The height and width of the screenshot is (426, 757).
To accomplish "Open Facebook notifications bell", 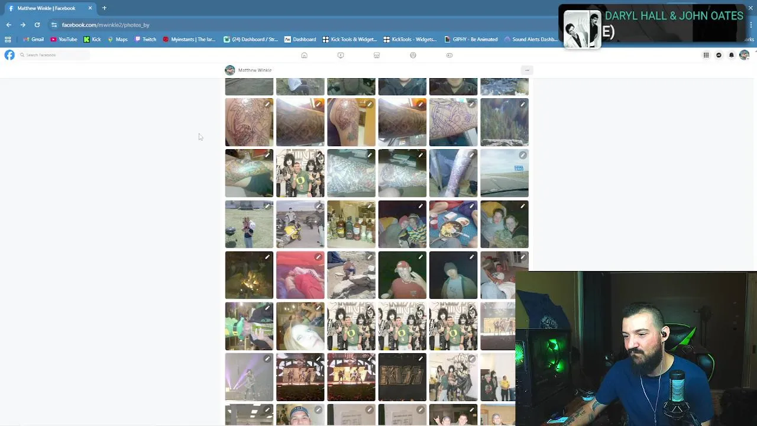I will (x=732, y=55).
